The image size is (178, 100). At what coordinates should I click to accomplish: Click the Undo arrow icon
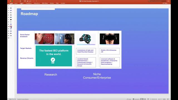(30, 1)
